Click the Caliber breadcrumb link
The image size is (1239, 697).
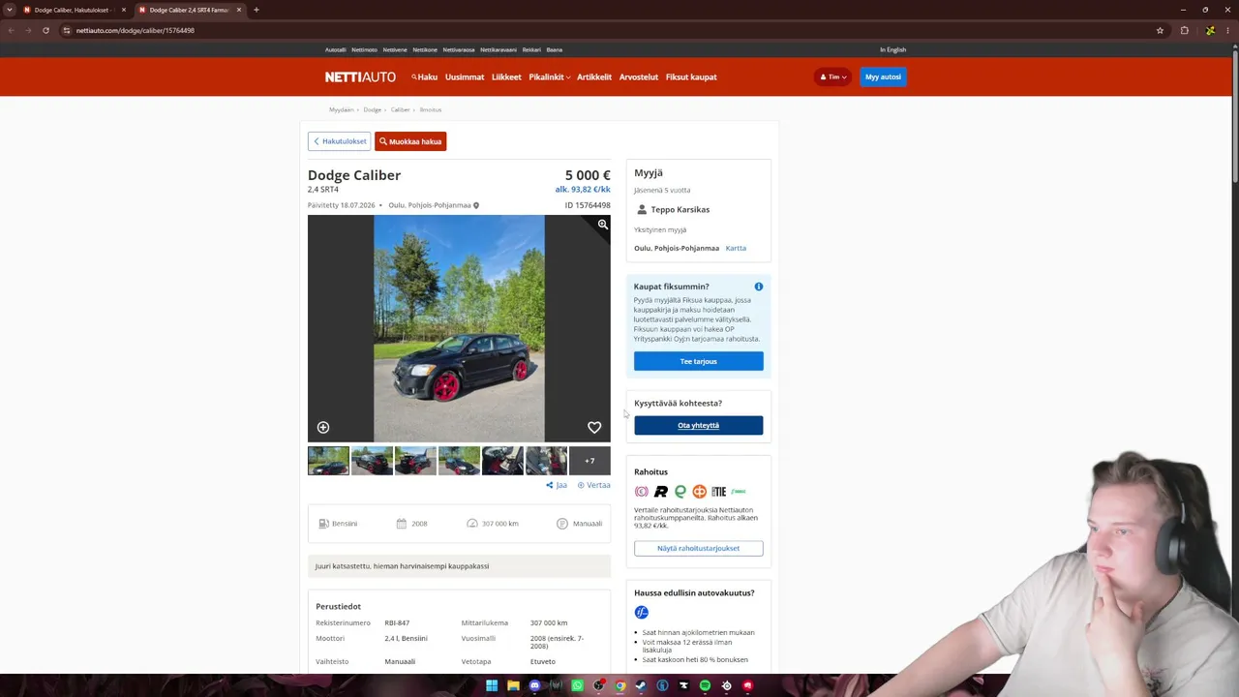pos(401,110)
